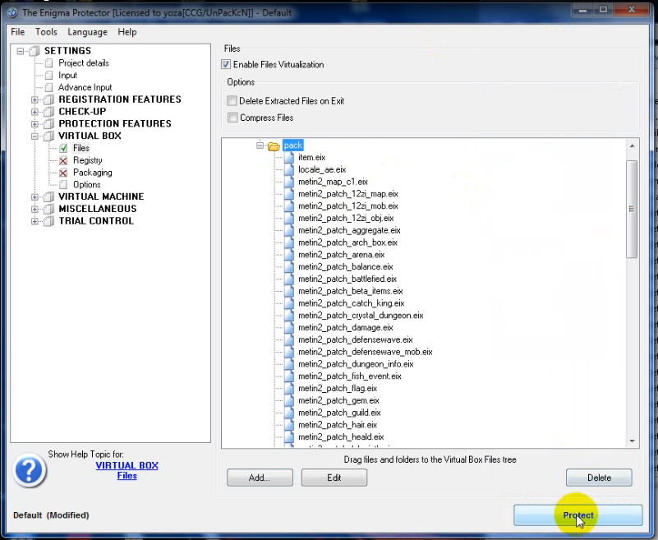The width and height of the screenshot is (658, 540).
Task: Click the Protect button
Action: 577,515
